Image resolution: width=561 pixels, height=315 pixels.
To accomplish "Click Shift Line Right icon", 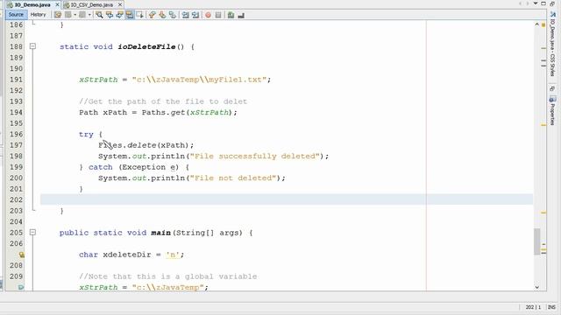I will coord(195,15).
